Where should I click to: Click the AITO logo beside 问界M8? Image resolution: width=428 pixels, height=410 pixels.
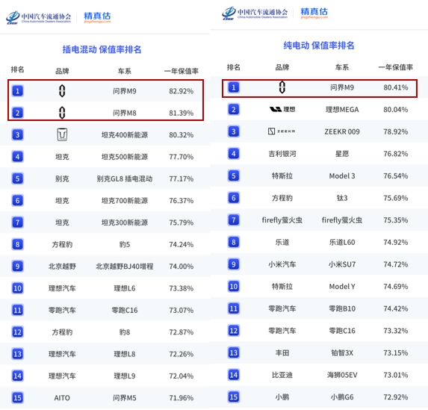pyautogui.click(x=62, y=113)
